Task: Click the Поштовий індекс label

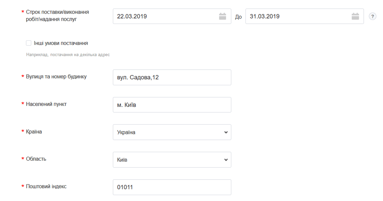Action: click(x=46, y=186)
